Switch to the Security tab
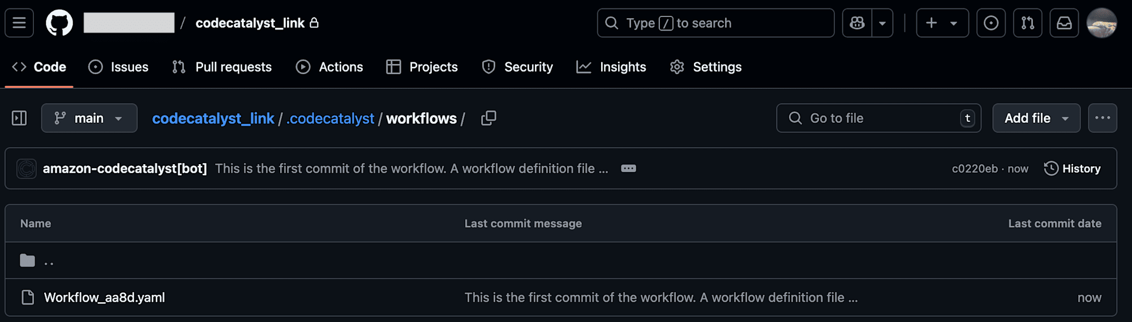 (517, 67)
